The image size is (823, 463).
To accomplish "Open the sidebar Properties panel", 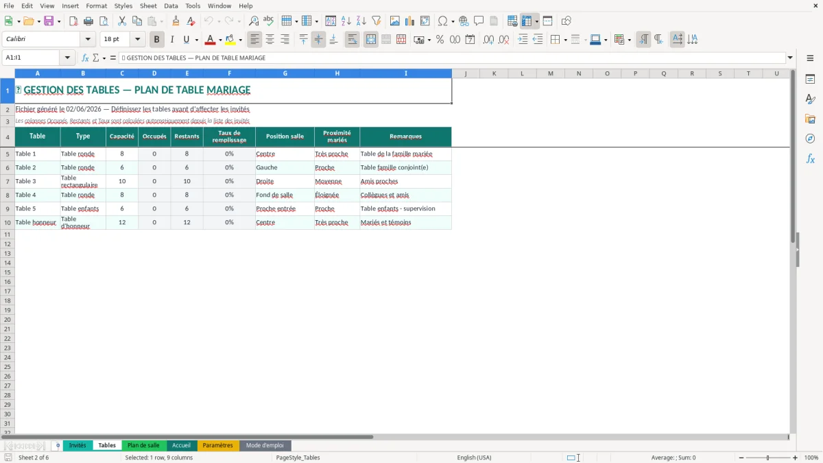I will click(810, 79).
